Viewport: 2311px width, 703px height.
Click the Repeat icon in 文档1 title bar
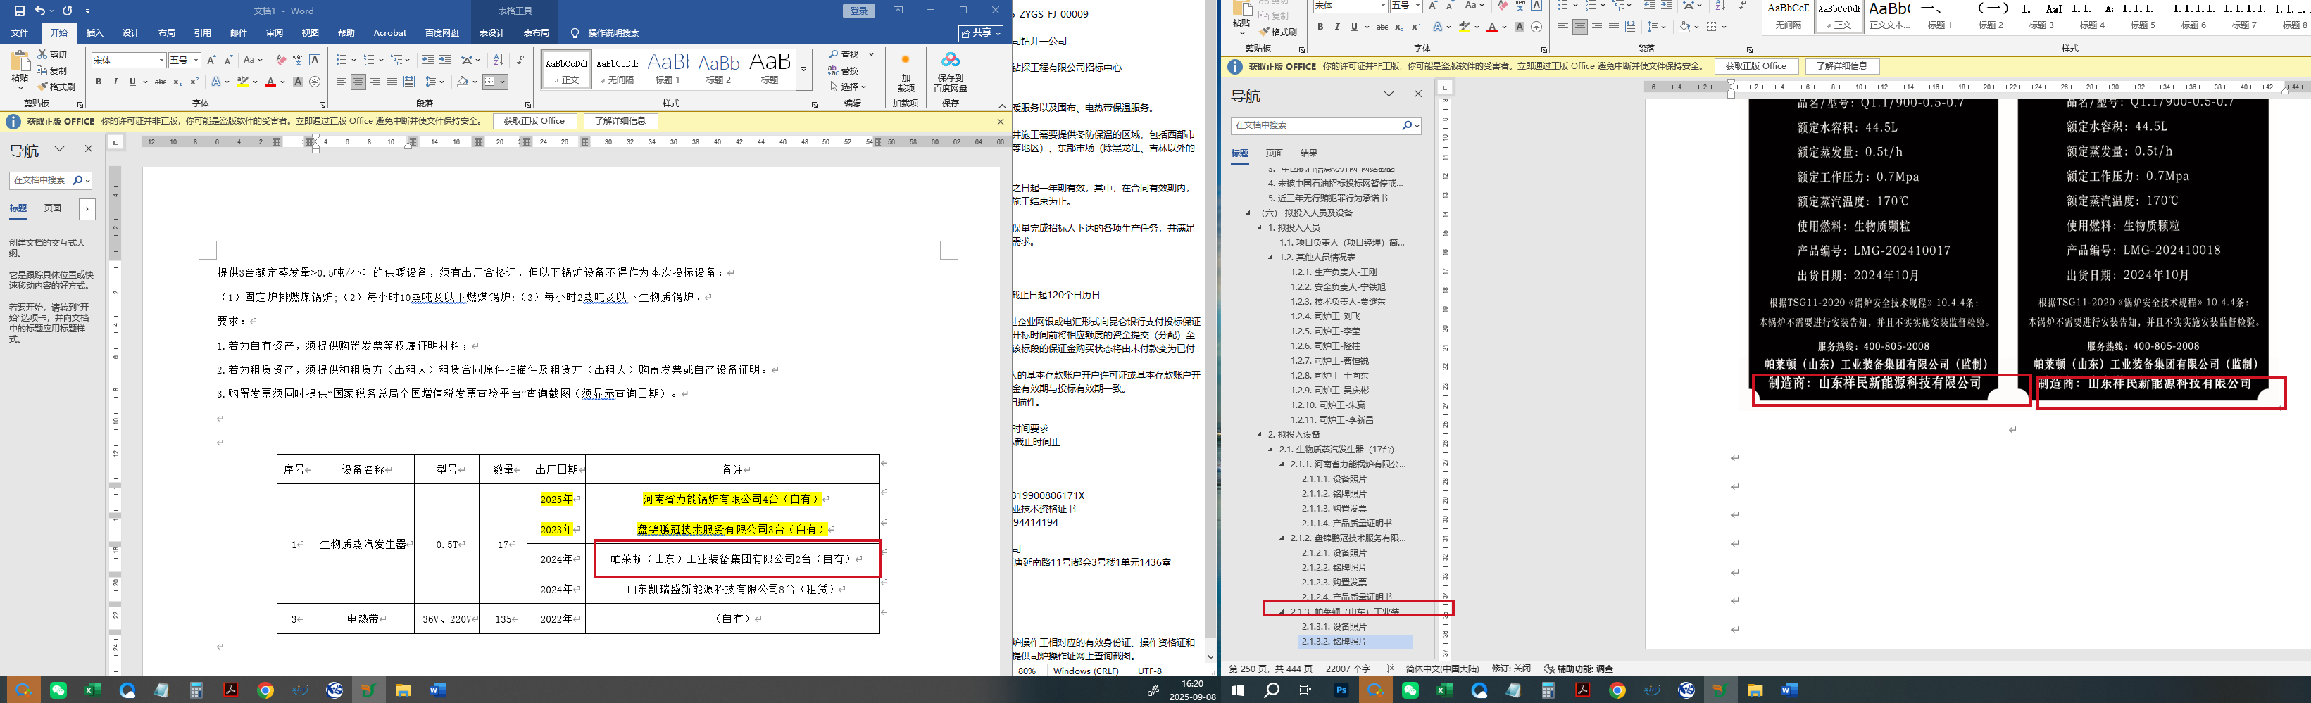68,11
